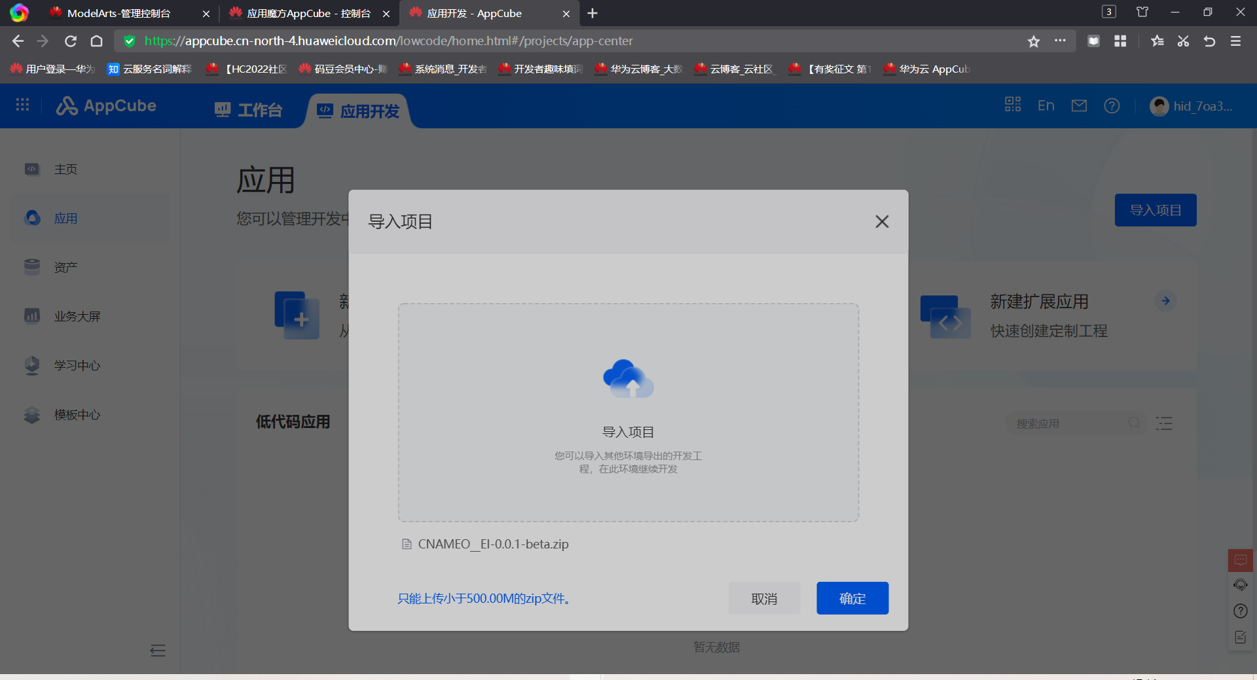1257x680 pixels.
Task: Reload the current page
Action: [71, 41]
